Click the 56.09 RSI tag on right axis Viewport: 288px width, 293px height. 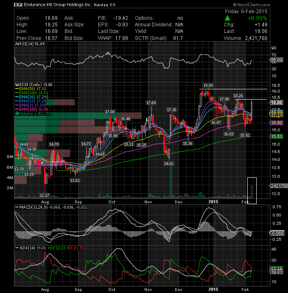(x=276, y=60)
